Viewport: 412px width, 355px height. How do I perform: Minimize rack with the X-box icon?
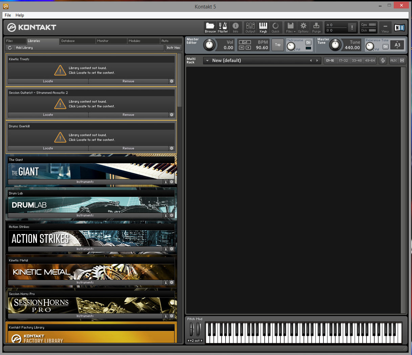click(402, 61)
